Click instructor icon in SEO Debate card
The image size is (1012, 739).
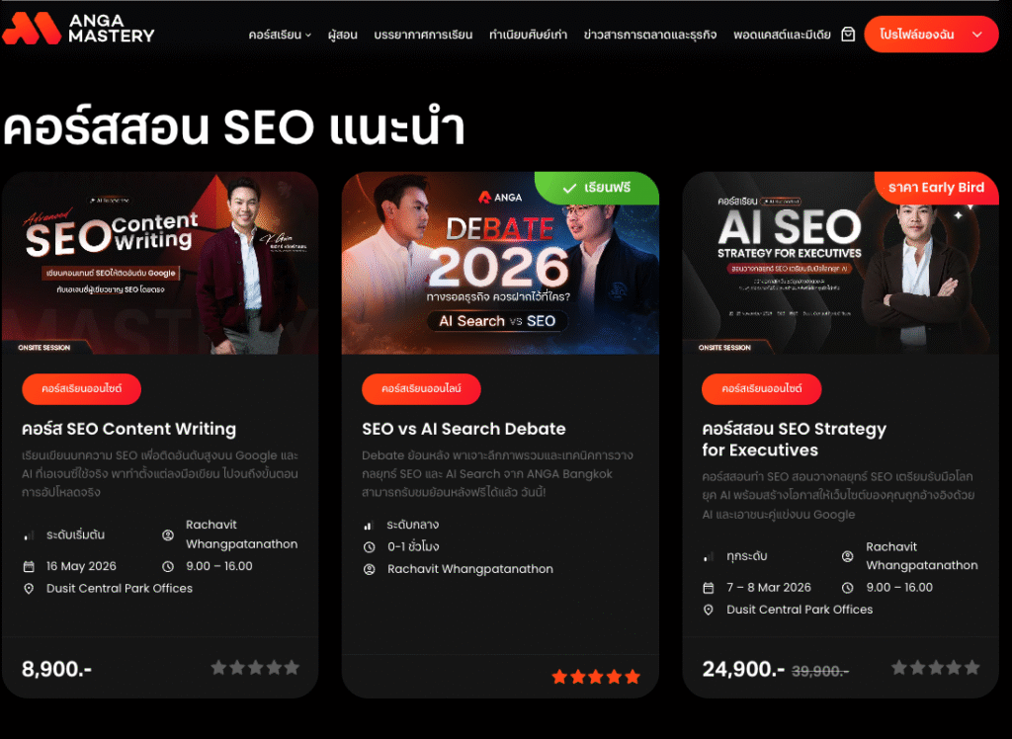tap(370, 569)
